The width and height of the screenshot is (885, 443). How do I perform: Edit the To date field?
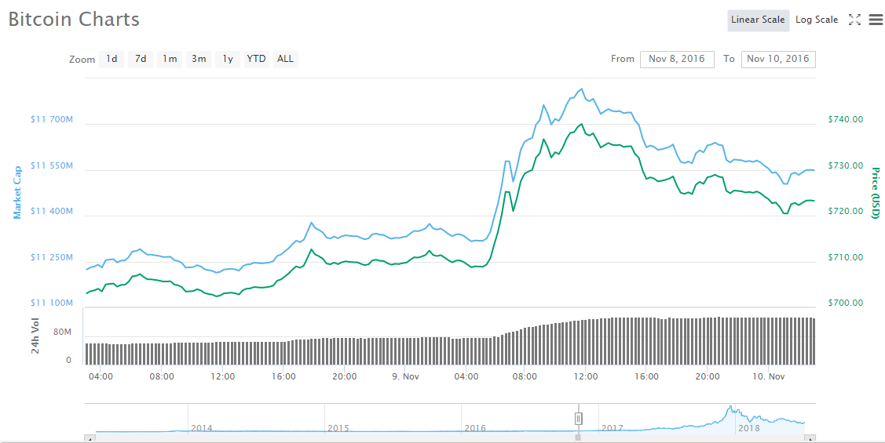tap(778, 59)
